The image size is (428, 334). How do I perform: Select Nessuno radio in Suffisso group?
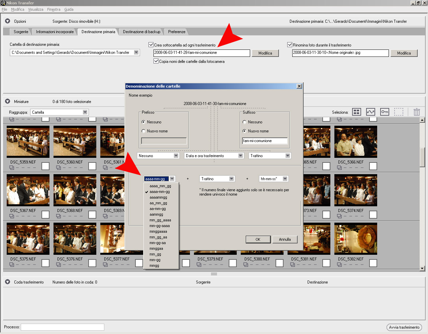(x=244, y=122)
